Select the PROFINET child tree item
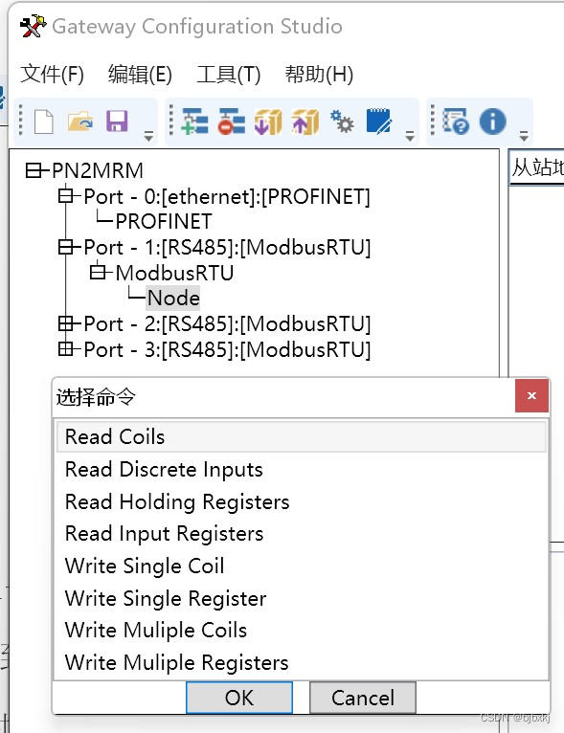Viewport: 564px width, 733px height. tap(164, 222)
